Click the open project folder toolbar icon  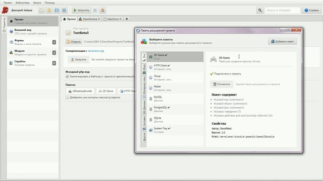(x=49, y=10)
